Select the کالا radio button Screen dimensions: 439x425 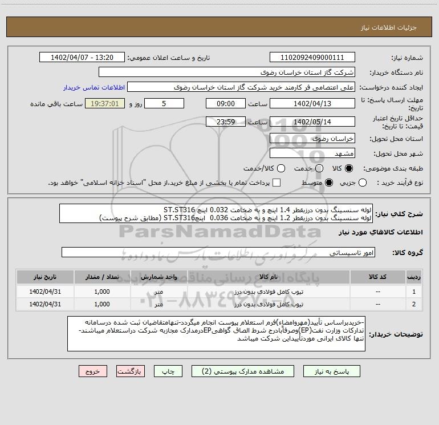click(x=349, y=168)
